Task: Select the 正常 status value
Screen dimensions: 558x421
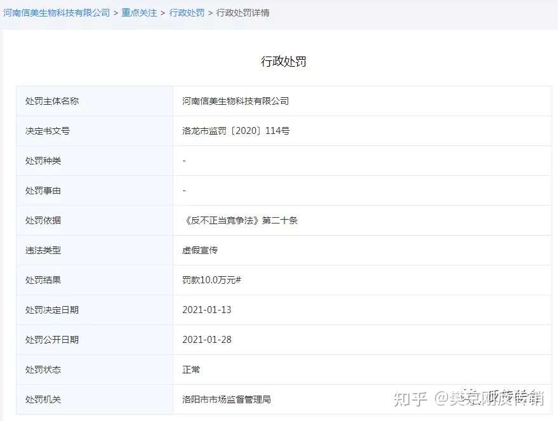Action: point(191,370)
